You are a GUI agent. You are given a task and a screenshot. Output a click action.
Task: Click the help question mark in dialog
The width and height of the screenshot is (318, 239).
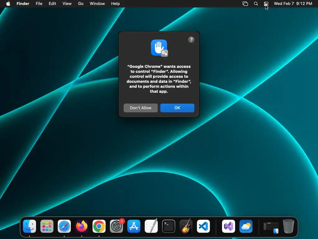(191, 40)
